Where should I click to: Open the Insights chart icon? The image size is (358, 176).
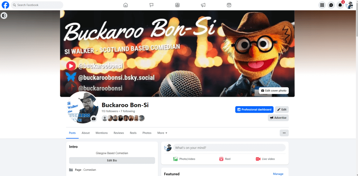(177, 5)
